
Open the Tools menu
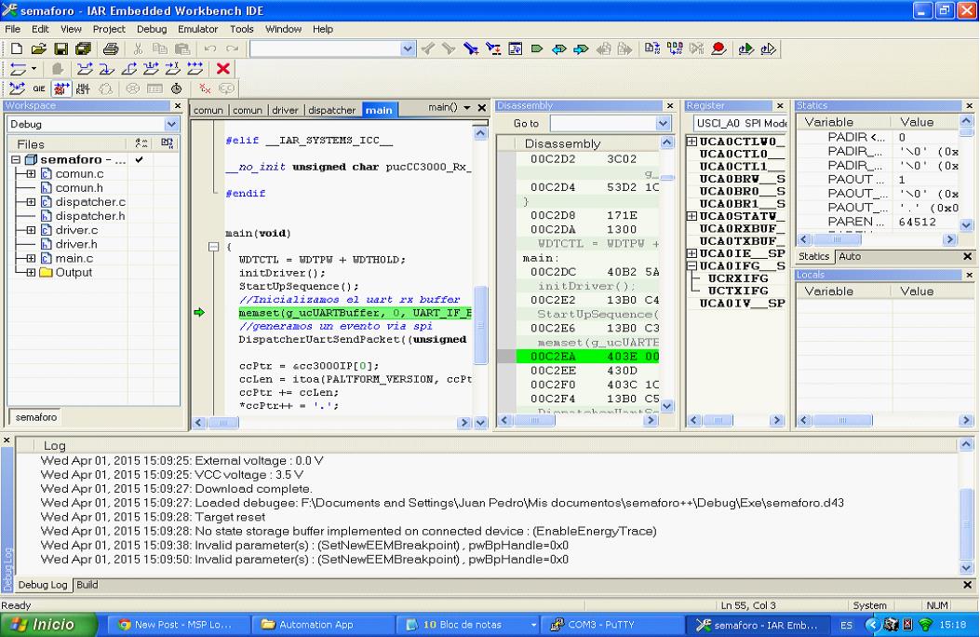click(241, 29)
